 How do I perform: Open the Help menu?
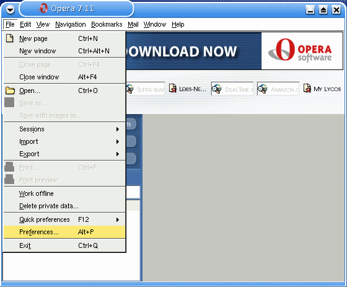point(178,24)
